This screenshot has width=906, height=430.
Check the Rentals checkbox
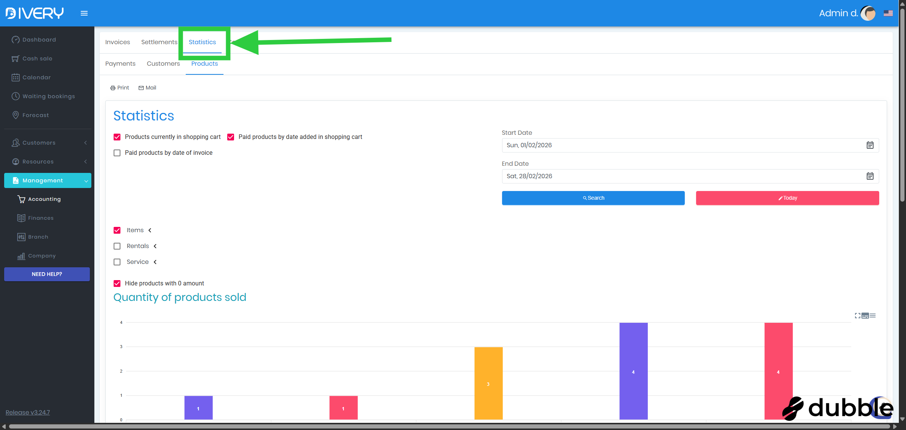[117, 246]
